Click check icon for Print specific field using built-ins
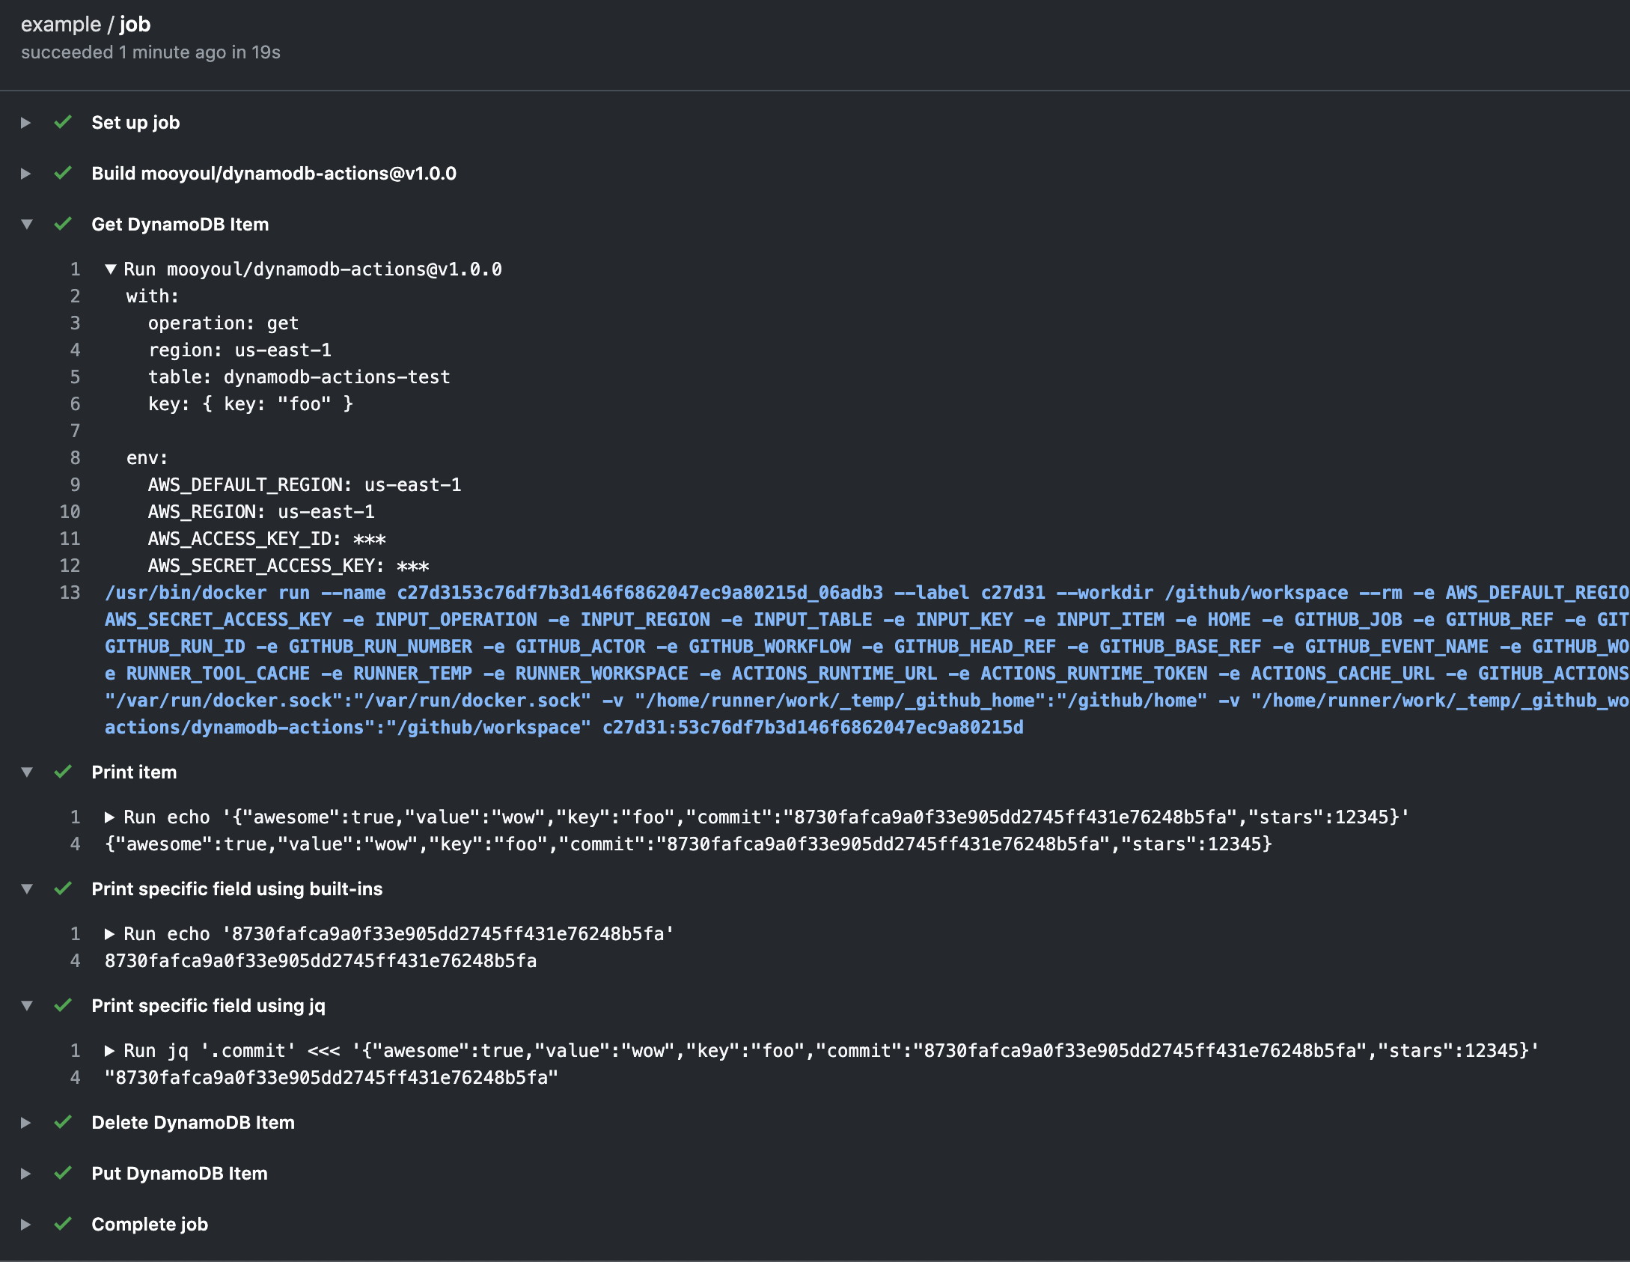The width and height of the screenshot is (1630, 1262). (x=63, y=888)
